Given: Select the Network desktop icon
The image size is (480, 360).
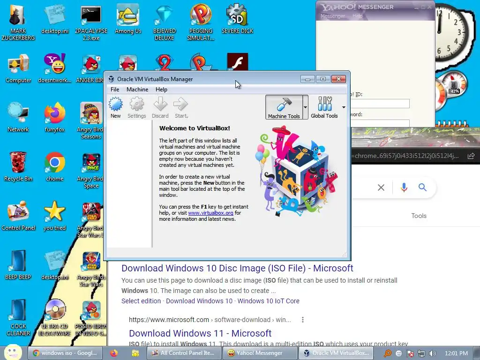Looking at the screenshot, I should click(18, 118).
